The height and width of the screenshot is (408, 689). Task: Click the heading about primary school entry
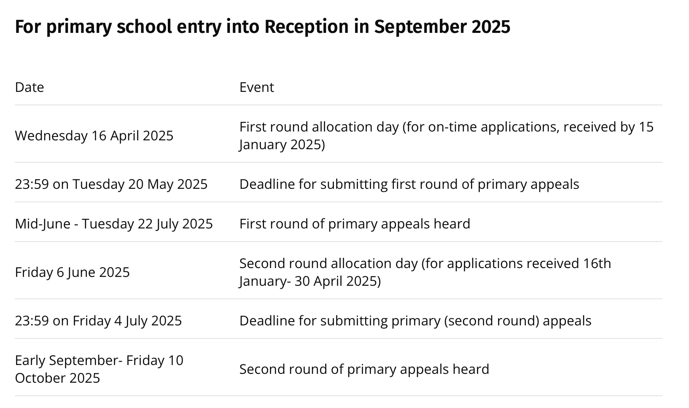pyautogui.click(x=262, y=27)
